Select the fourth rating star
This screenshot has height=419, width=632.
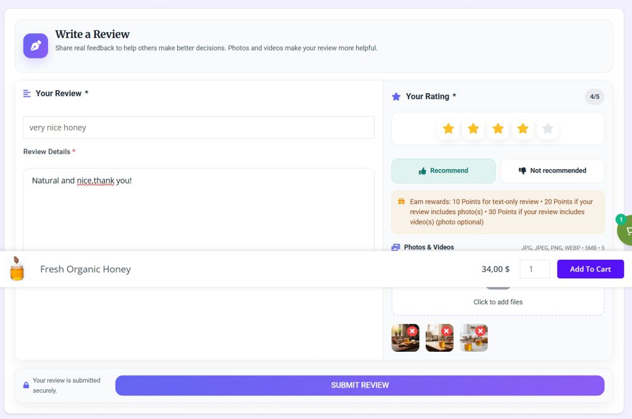pyautogui.click(x=523, y=128)
